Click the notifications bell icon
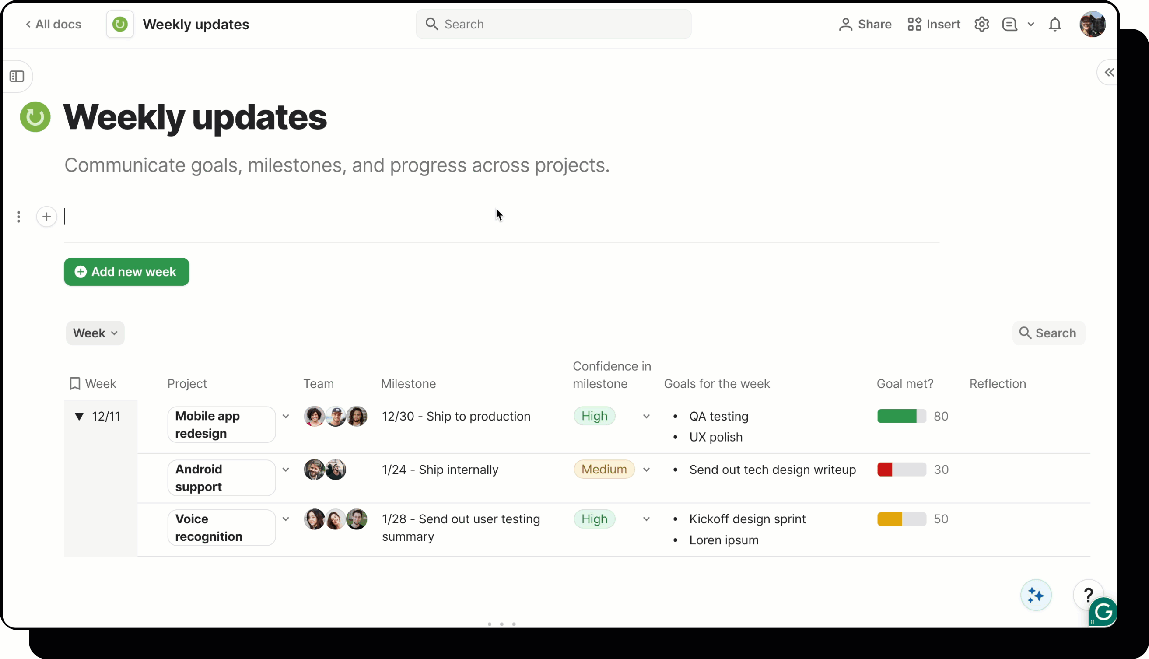1149x659 pixels. click(x=1054, y=24)
